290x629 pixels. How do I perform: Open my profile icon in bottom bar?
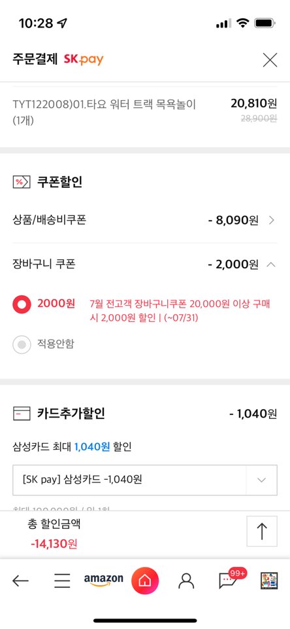186,581
